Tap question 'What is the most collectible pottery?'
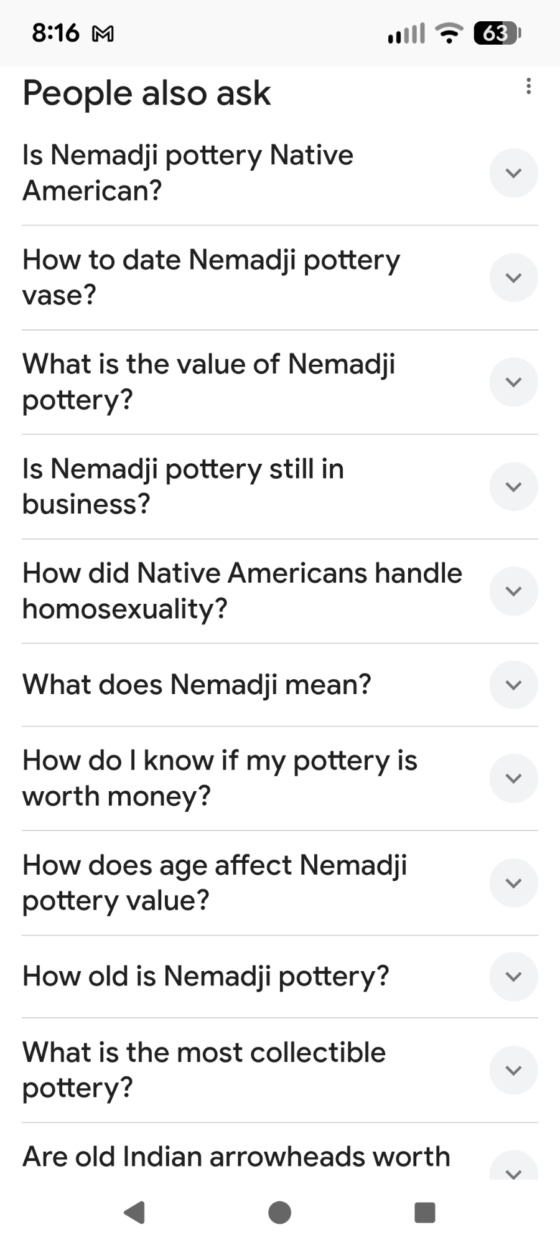 tap(204, 1070)
